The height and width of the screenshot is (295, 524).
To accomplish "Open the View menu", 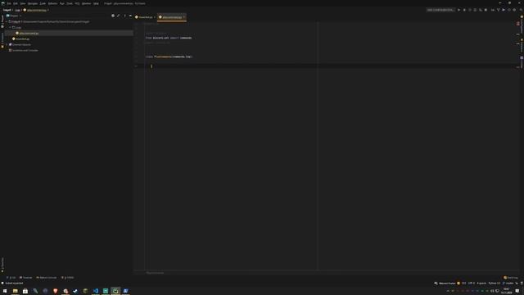I will [x=23, y=3].
